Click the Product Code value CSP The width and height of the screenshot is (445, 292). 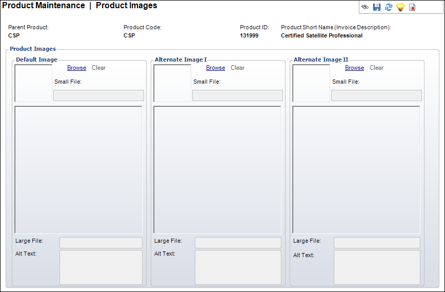[129, 35]
